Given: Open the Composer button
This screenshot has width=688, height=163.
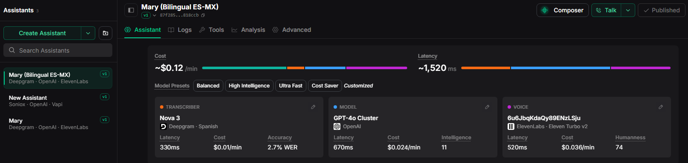Looking at the screenshot, I should tap(563, 10).
